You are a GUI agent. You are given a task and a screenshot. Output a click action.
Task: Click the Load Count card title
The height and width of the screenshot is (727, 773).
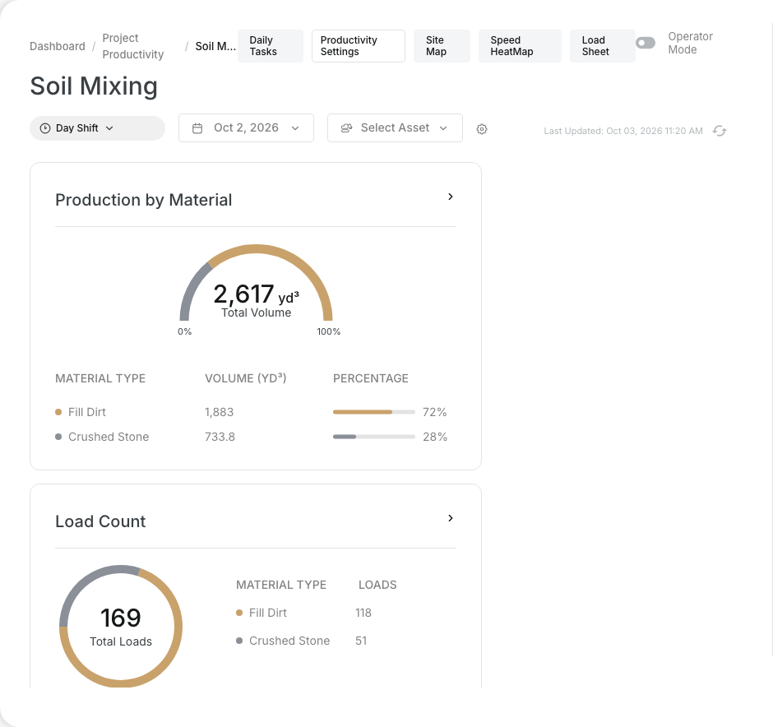click(100, 521)
